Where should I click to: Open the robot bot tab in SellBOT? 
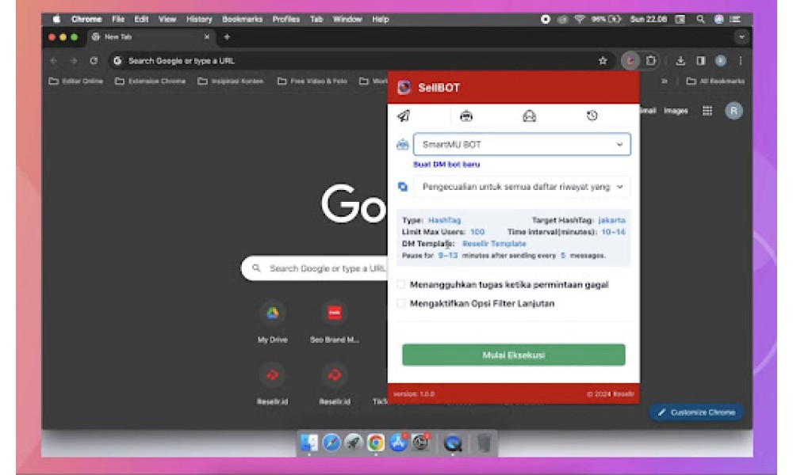466,116
